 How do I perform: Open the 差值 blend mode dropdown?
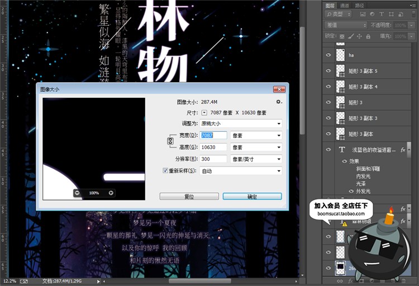coord(346,25)
